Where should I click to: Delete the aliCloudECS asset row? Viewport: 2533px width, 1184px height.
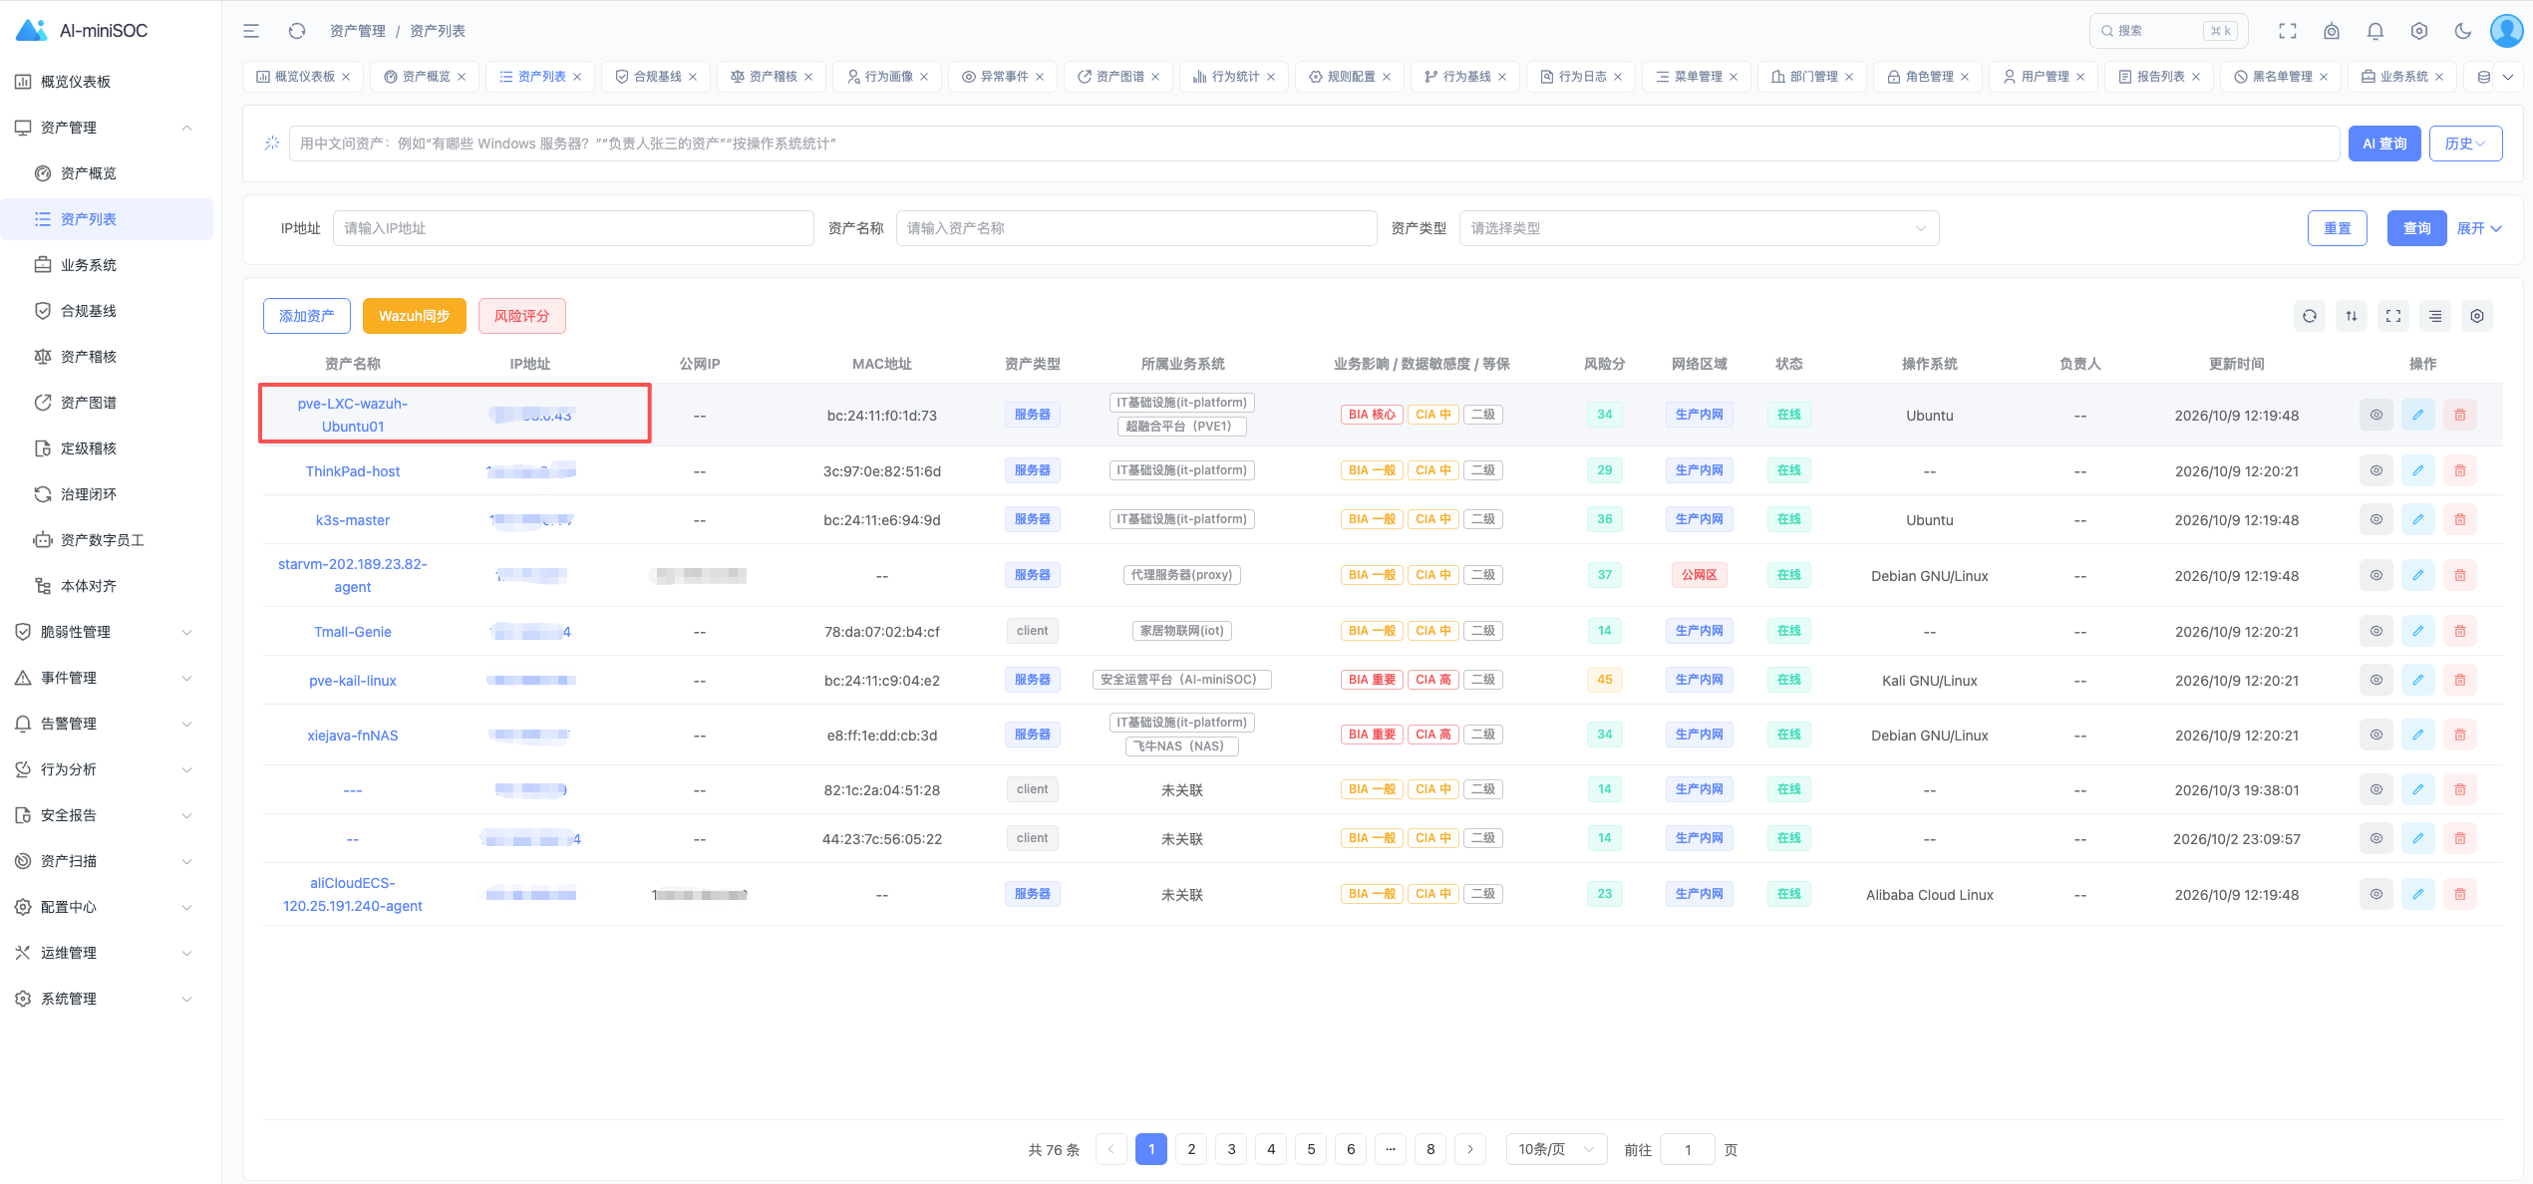(2460, 894)
